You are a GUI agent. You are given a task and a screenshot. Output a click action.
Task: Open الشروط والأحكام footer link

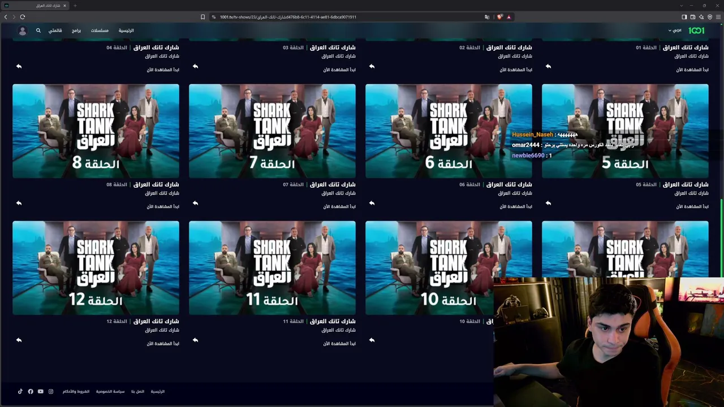tap(76, 391)
